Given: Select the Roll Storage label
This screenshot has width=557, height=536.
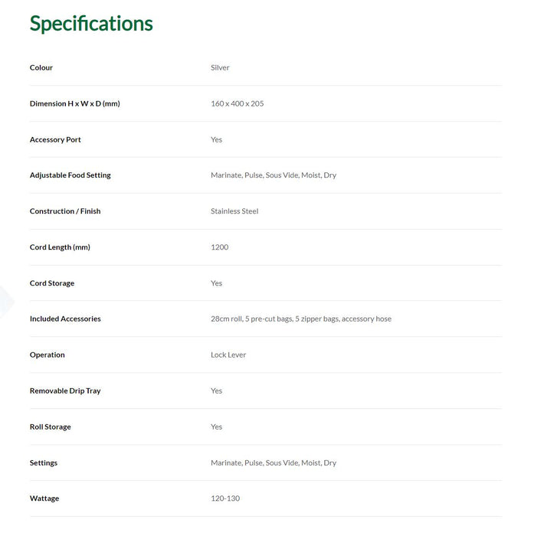Looking at the screenshot, I should tap(51, 427).
